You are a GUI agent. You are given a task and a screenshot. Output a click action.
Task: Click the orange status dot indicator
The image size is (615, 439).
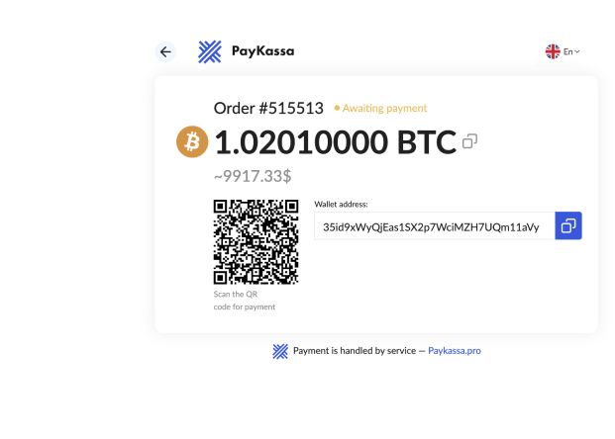click(337, 108)
